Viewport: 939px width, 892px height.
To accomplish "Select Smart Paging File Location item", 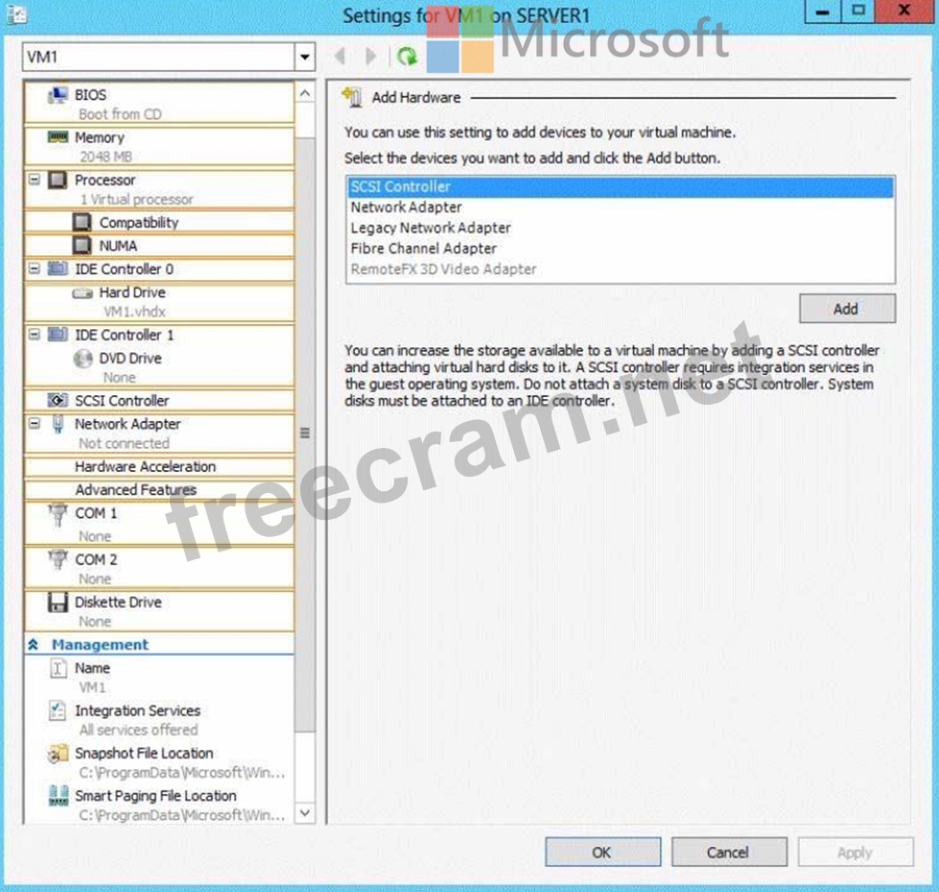I will click(x=159, y=805).
